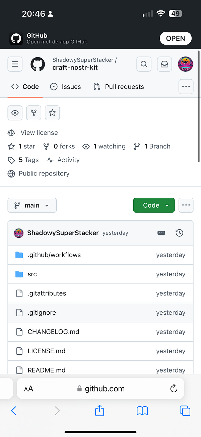
Task: Open the 5 Tags link
Action: [23, 160]
